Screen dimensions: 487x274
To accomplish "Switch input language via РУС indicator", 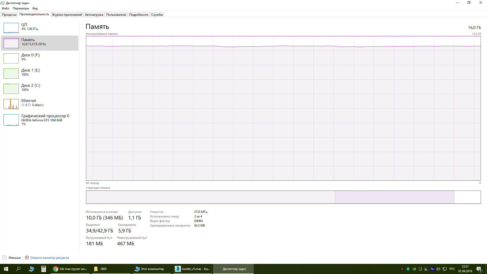I will click(452, 269).
